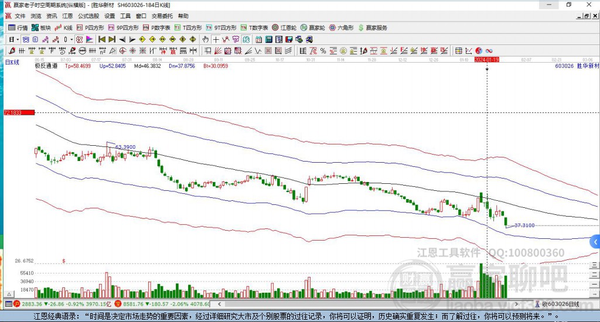This screenshot has width=600, height=322.
Task: Open the 交易委托 menu
Action: pyautogui.click(x=162, y=16)
